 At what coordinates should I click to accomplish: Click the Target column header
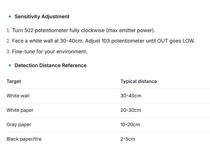coord(14,81)
